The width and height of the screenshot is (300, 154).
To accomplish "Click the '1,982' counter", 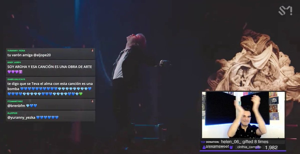I will 271,148.
